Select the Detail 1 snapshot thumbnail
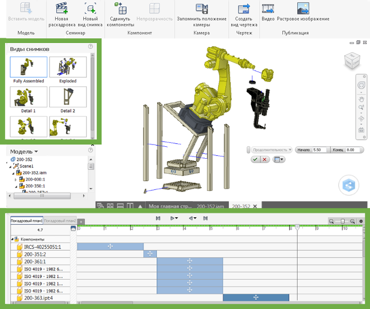This screenshot has height=309, width=370. pos(29,97)
